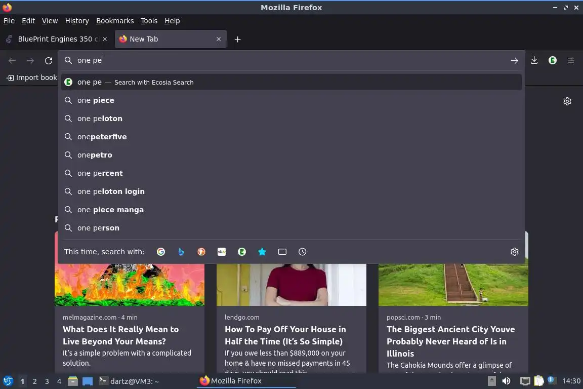
Task: Close the BluePrint Engines tab
Action: (105, 39)
